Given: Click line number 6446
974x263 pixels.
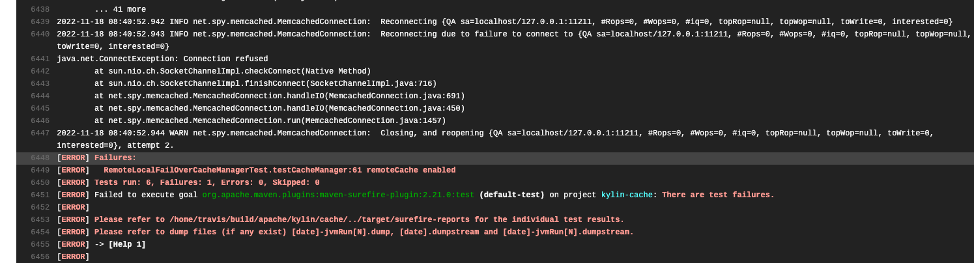Looking at the screenshot, I should click(40, 121).
